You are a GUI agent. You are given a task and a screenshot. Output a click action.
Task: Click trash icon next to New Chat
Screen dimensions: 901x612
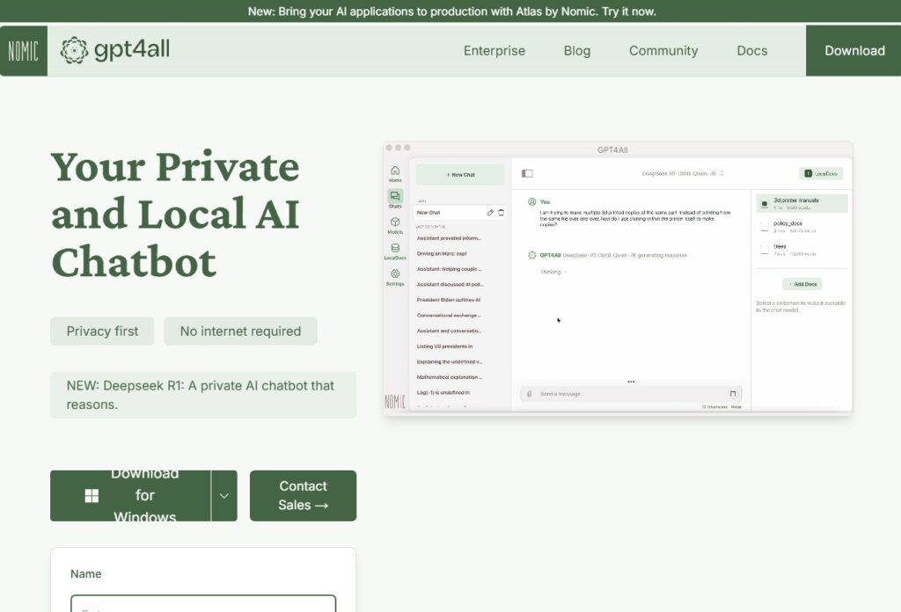click(x=502, y=213)
